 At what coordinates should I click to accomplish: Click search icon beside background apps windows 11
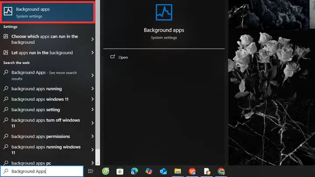pos(6,99)
